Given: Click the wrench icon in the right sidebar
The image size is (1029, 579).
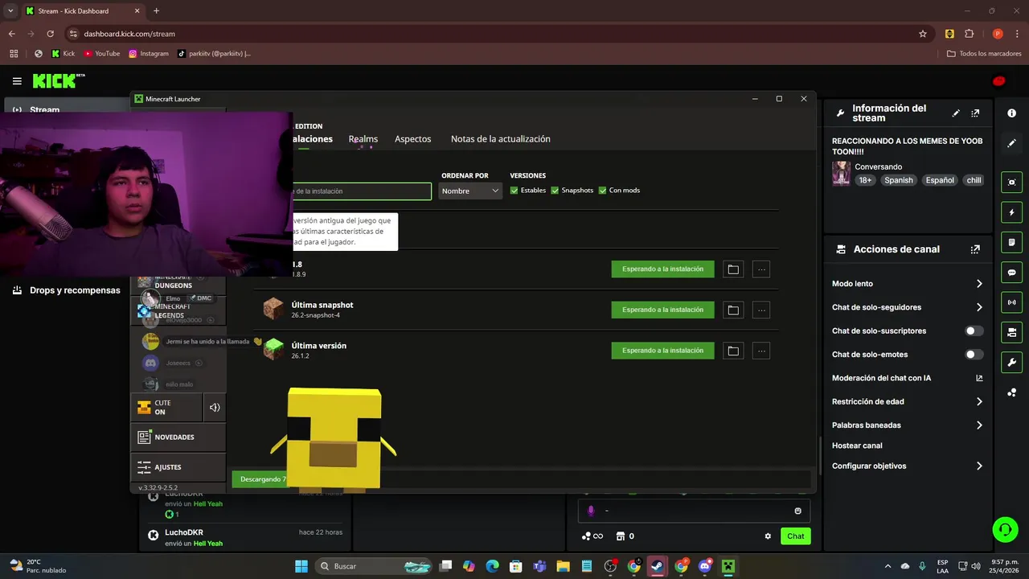Looking at the screenshot, I should [x=1011, y=362].
